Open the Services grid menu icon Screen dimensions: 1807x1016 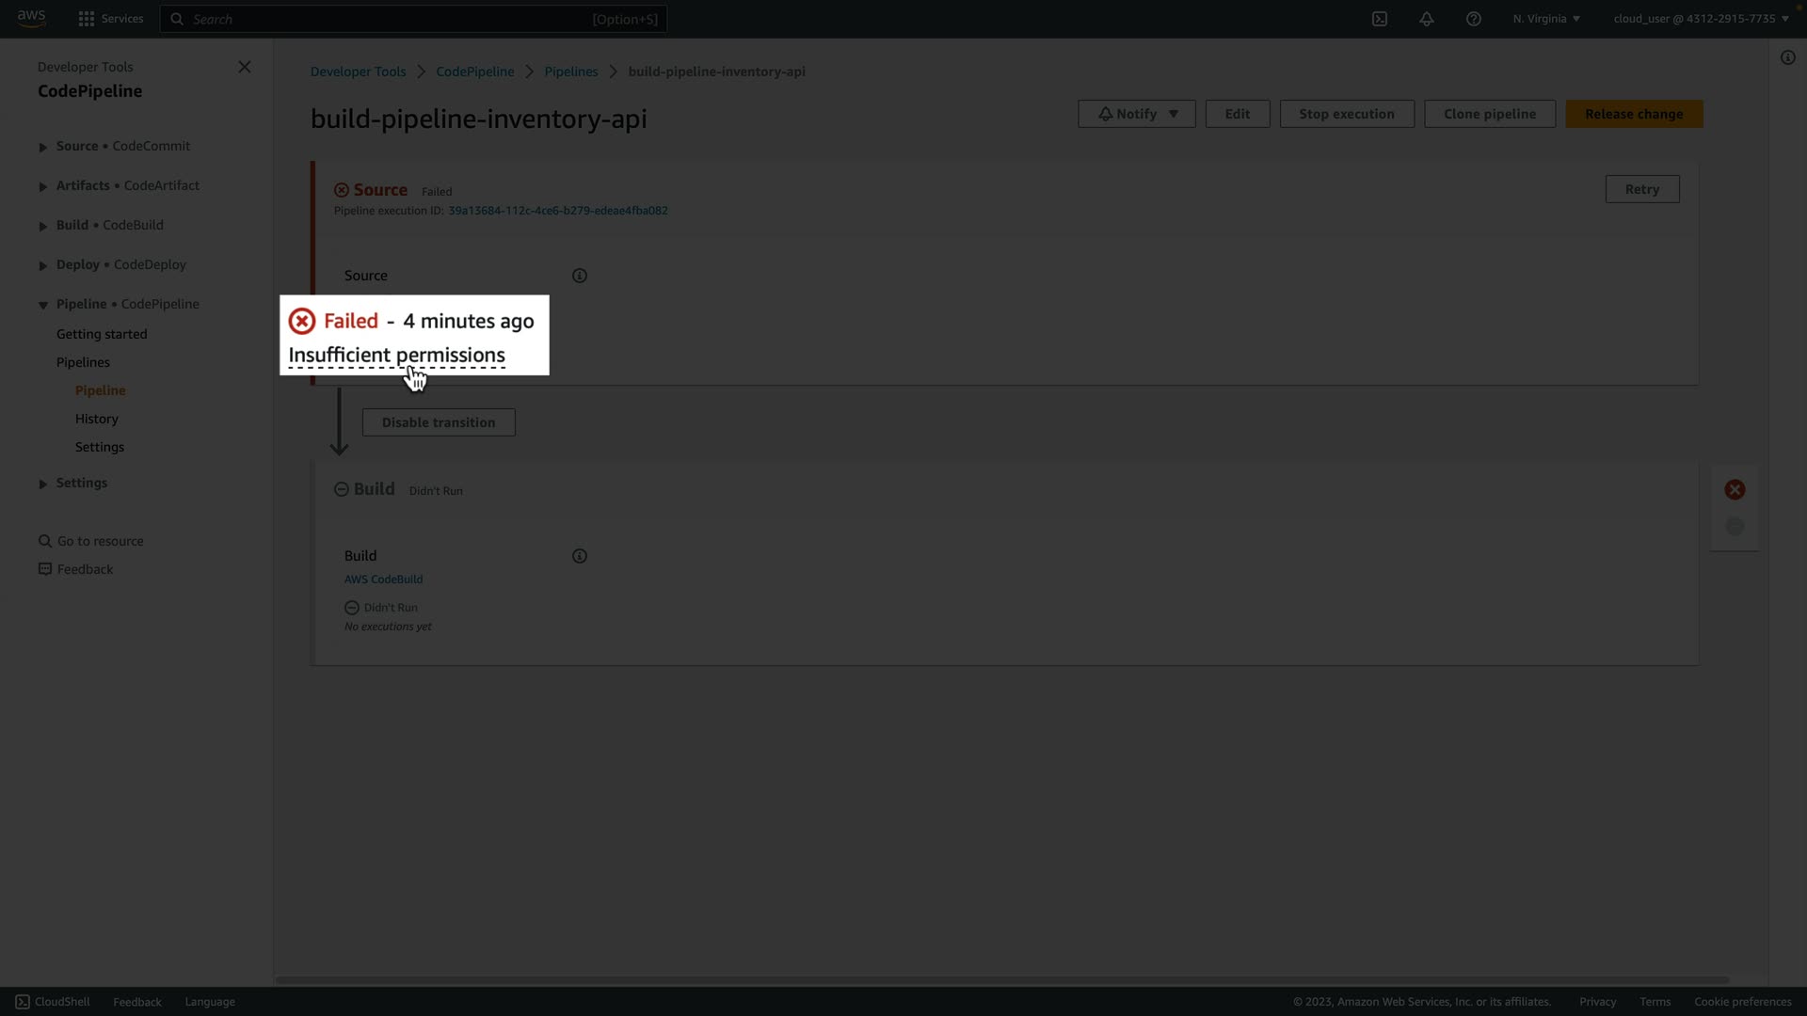(x=87, y=19)
